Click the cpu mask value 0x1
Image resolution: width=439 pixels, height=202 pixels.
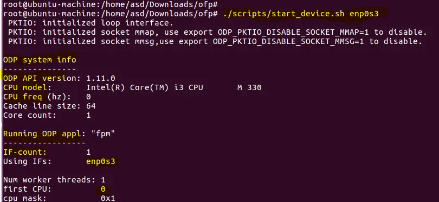tap(108, 198)
